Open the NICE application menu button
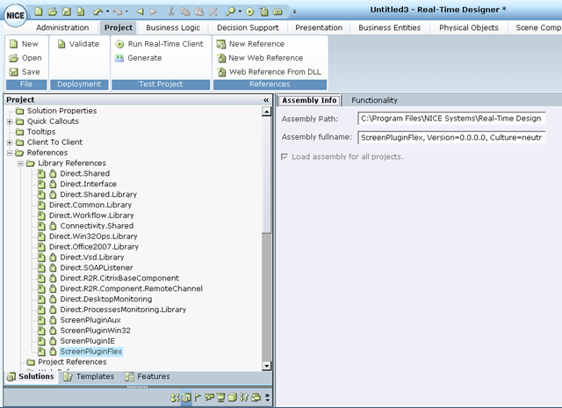This screenshot has height=408, width=562. 15,15
